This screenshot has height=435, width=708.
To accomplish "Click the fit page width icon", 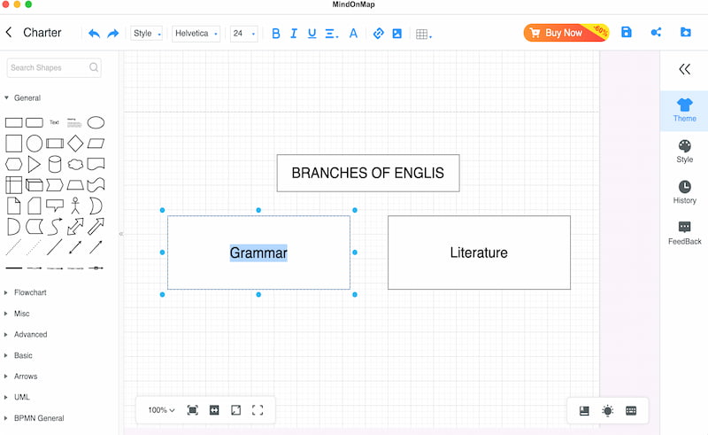I will coord(214,410).
